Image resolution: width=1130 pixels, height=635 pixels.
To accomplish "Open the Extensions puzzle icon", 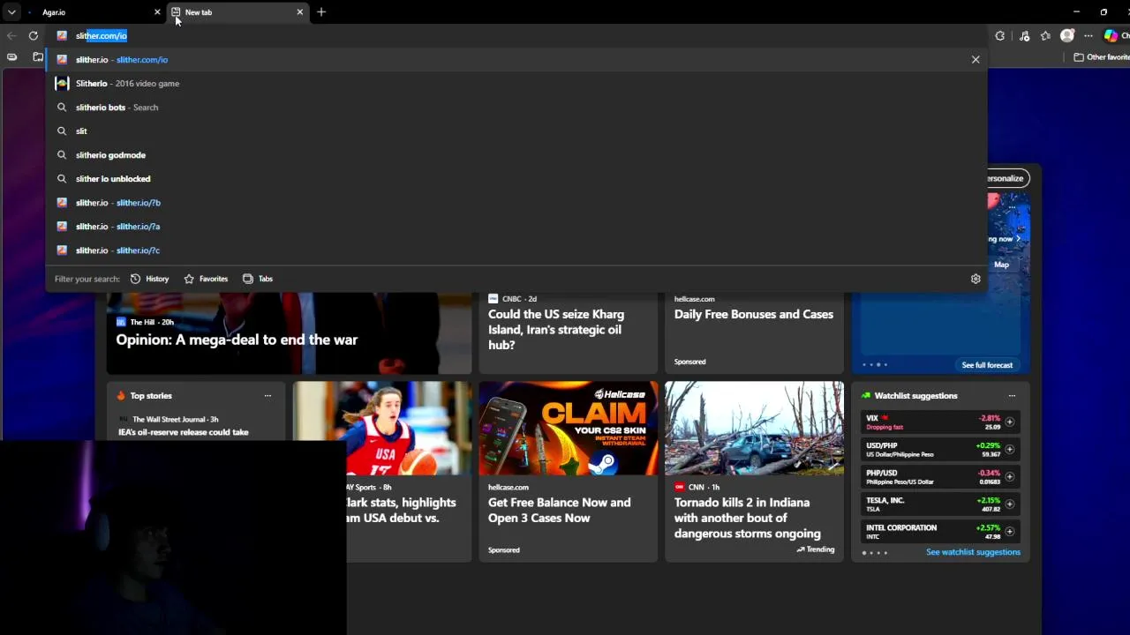I will [x=1000, y=36].
